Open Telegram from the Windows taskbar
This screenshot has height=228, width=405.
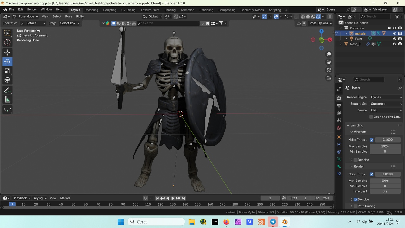pos(273,222)
